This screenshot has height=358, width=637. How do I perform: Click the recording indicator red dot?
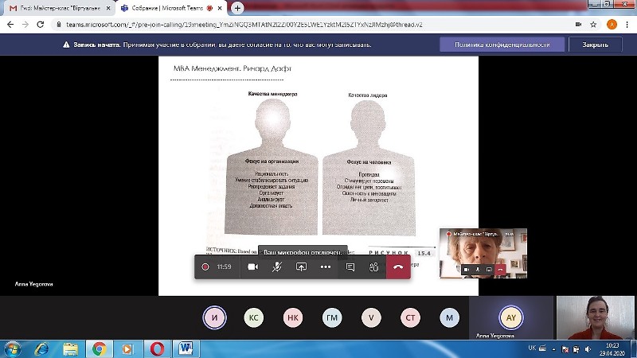click(x=205, y=267)
